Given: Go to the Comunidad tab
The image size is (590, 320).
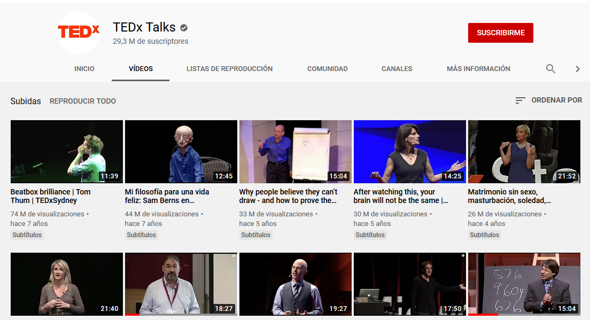Looking at the screenshot, I should pyautogui.click(x=328, y=69).
